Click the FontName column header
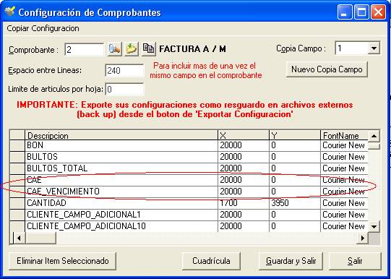391x279 pixels. (x=344, y=135)
